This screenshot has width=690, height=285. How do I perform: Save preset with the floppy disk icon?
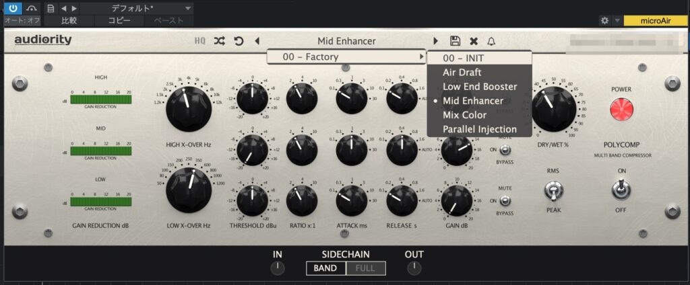[x=455, y=41]
